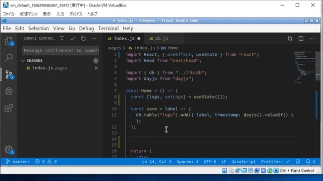The width and height of the screenshot is (323, 181).
Task: Open the View menu
Action: pos(59,28)
